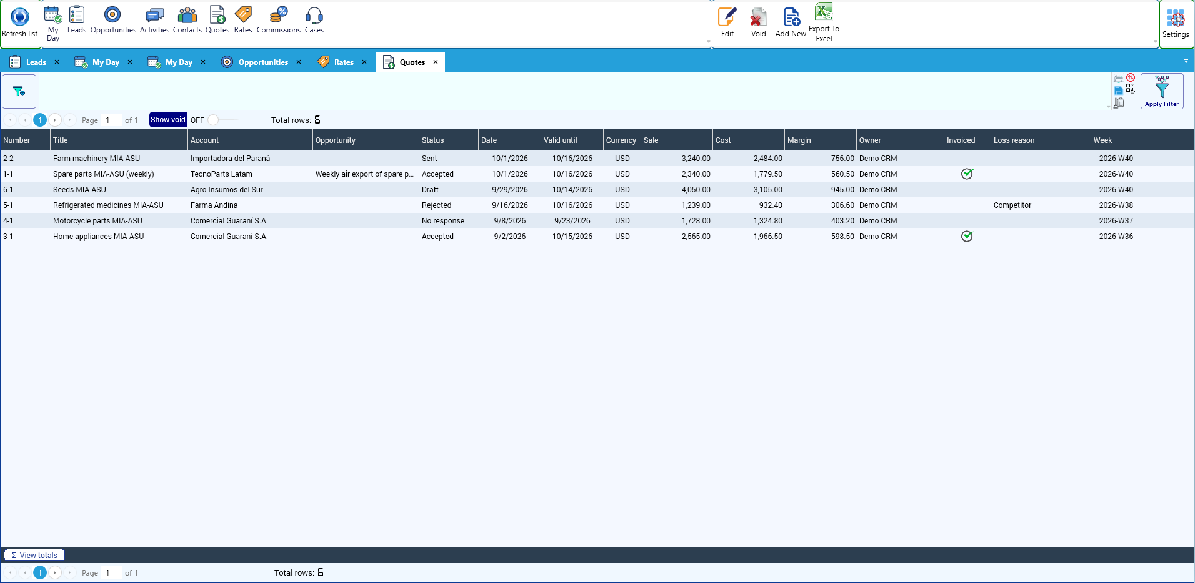The image size is (1195, 583).
Task: Click the top Page number input field
Action: pyautogui.click(x=111, y=120)
